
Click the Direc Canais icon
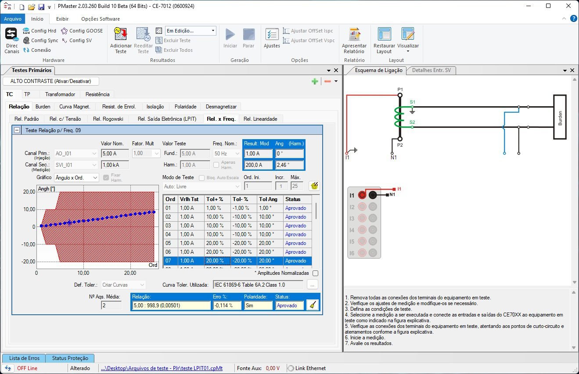tap(11, 34)
